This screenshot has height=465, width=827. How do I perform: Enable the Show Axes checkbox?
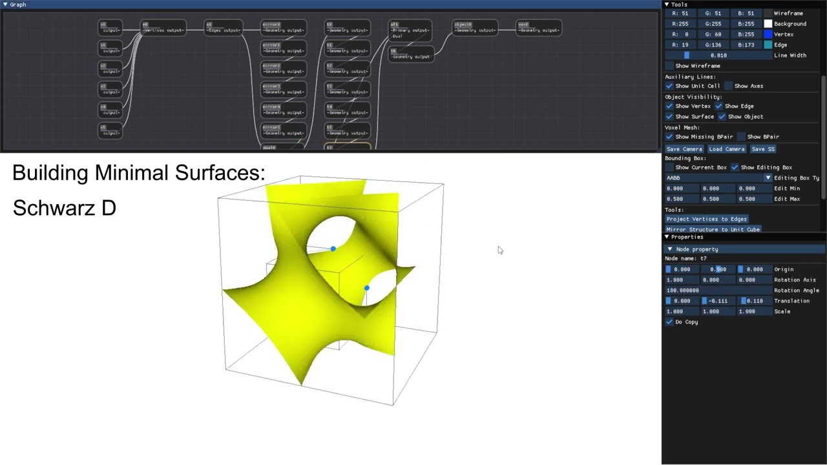click(728, 86)
